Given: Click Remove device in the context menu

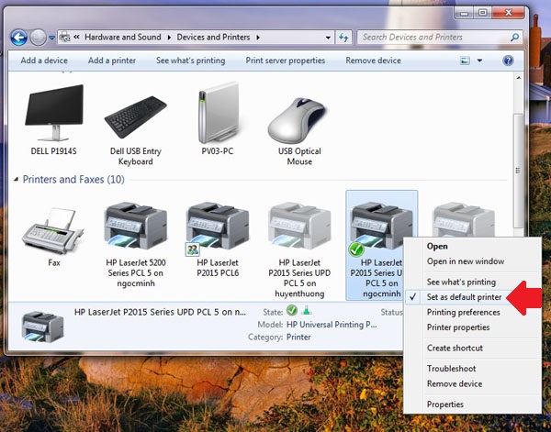Looking at the screenshot, I should (454, 383).
